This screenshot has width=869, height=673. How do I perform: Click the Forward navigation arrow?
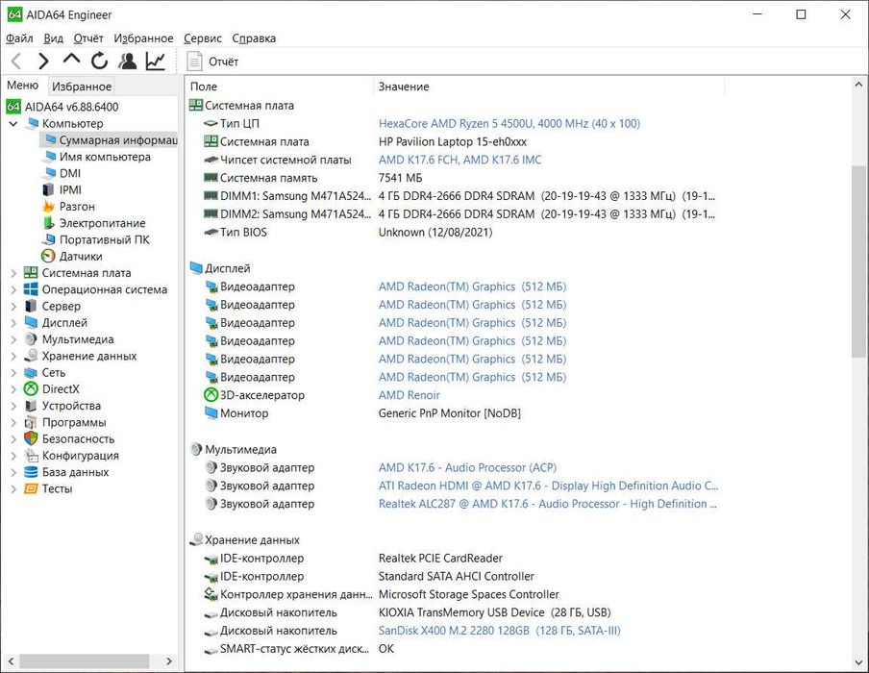[43, 61]
